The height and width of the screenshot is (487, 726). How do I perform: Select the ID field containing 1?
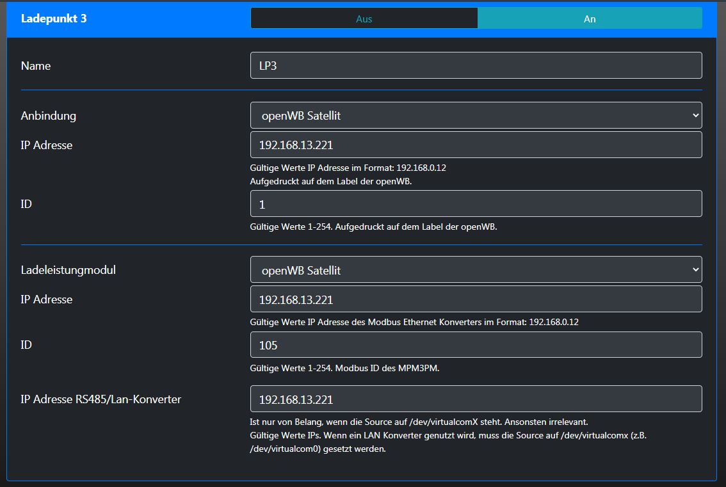(x=476, y=204)
